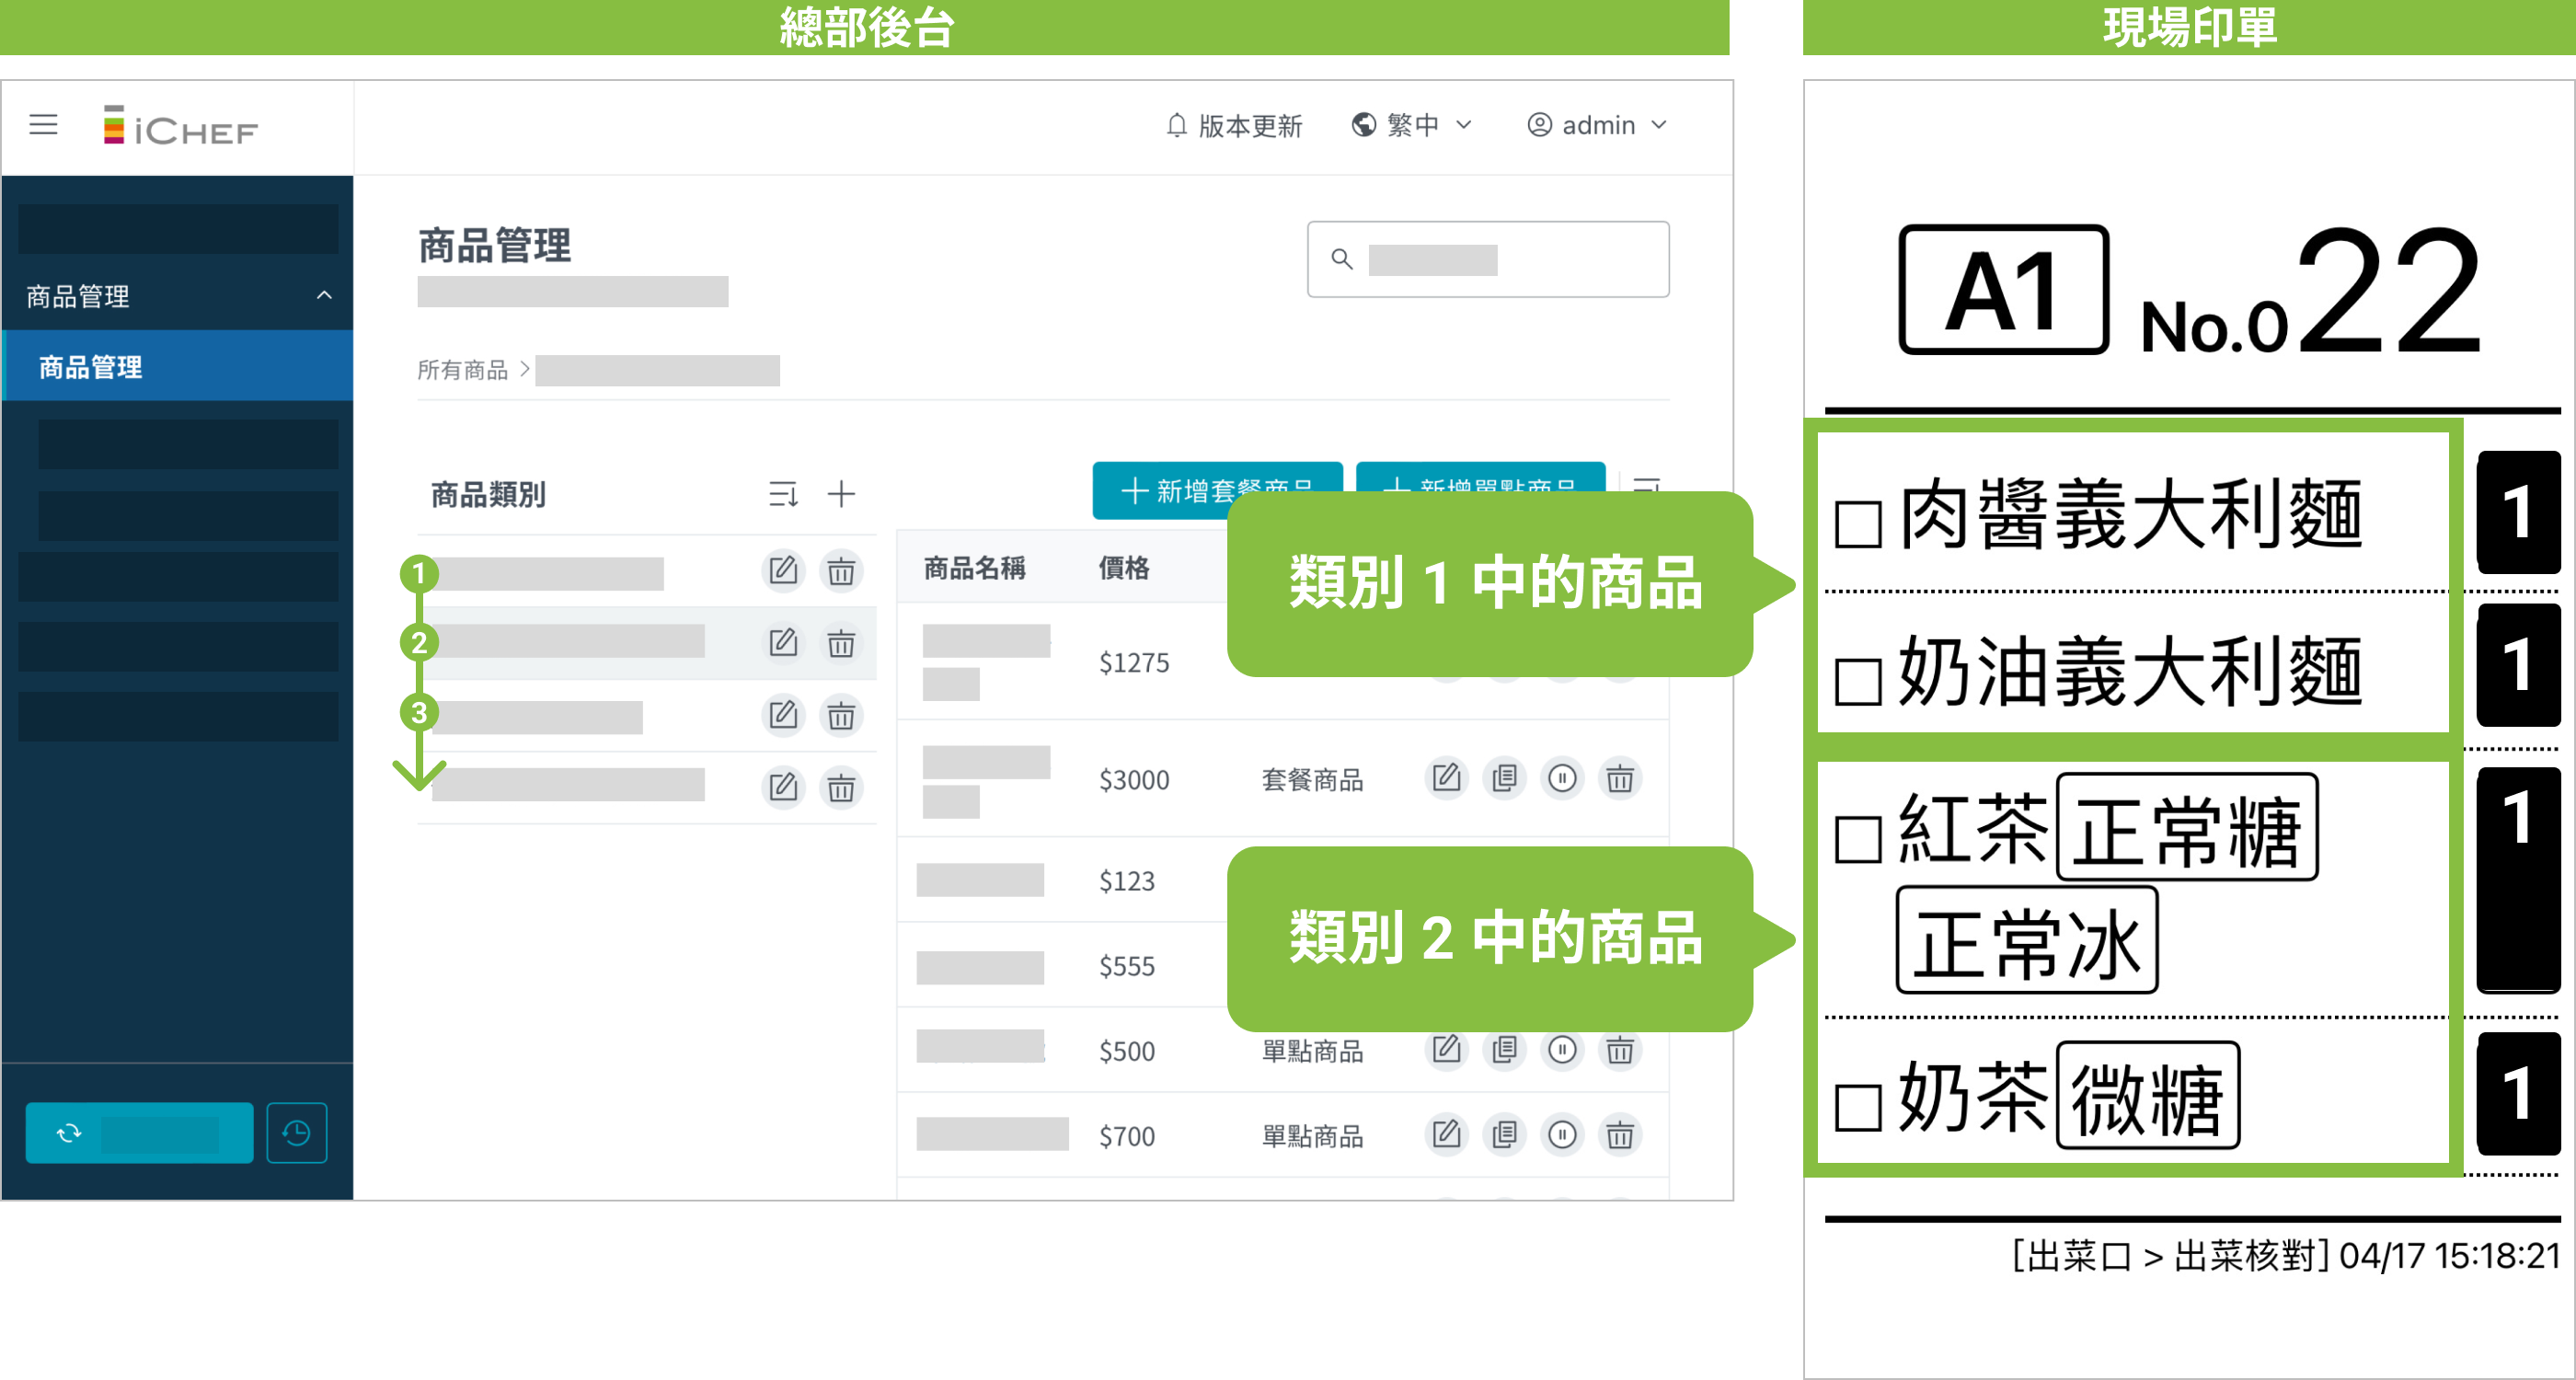Screen dimensions: 2576x1380
Task: Pause the $700 single-item product
Action: 1562,1135
